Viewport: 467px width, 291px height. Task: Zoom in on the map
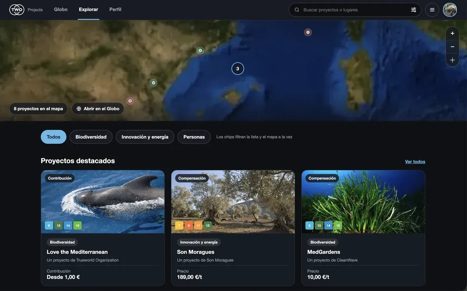[x=452, y=33]
